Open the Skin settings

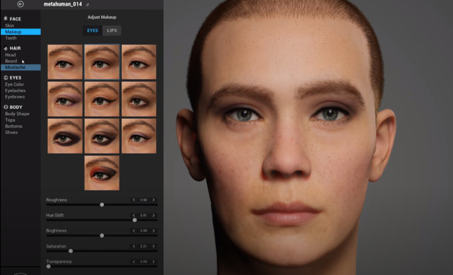[x=10, y=25]
